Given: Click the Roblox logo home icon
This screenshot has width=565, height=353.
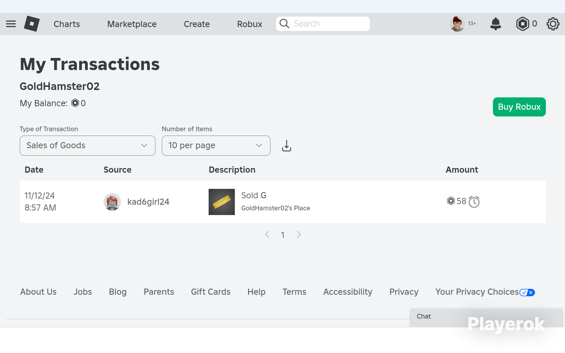Looking at the screenshot, I should point(32,24).
